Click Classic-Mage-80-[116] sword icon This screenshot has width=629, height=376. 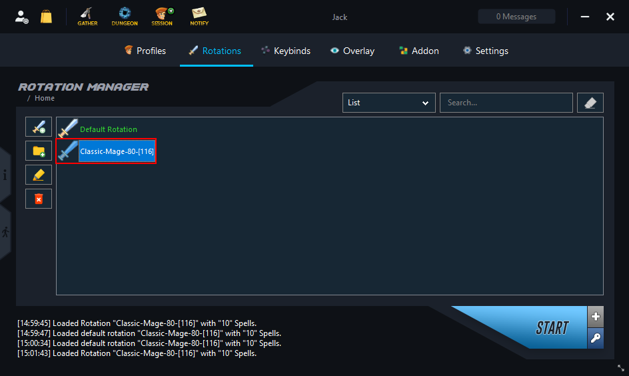tap(68, 151)
